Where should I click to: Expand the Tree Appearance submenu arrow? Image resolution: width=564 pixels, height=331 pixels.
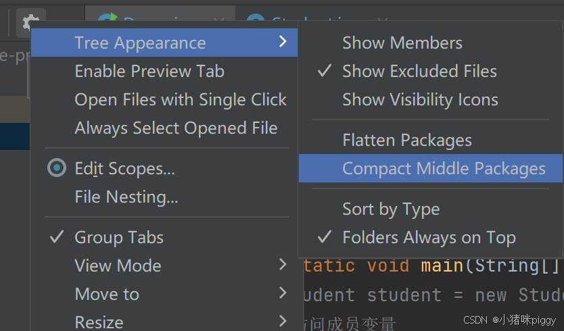(x=283, y=41)
